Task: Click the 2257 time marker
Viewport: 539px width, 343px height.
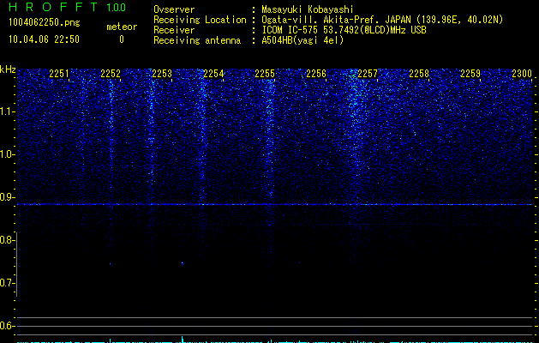Action: coord(368,73)
